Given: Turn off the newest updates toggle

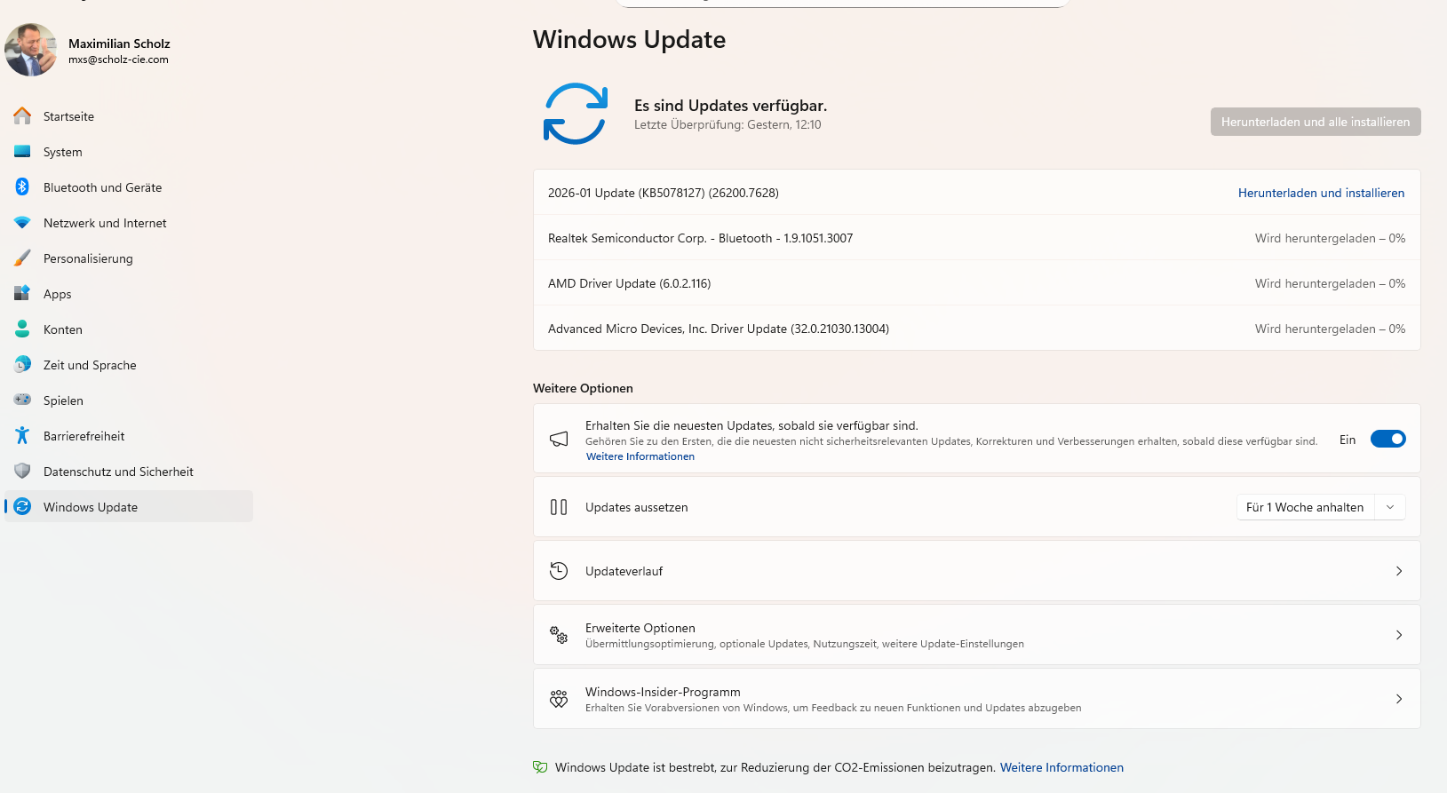Looking at the screenshot, I should tap(1387, 439).
